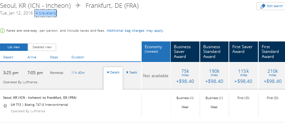Image resolution: width=285 pixels, height=123 pixels.
Task: Sort flights by Duration column
Action: [78, 57]
